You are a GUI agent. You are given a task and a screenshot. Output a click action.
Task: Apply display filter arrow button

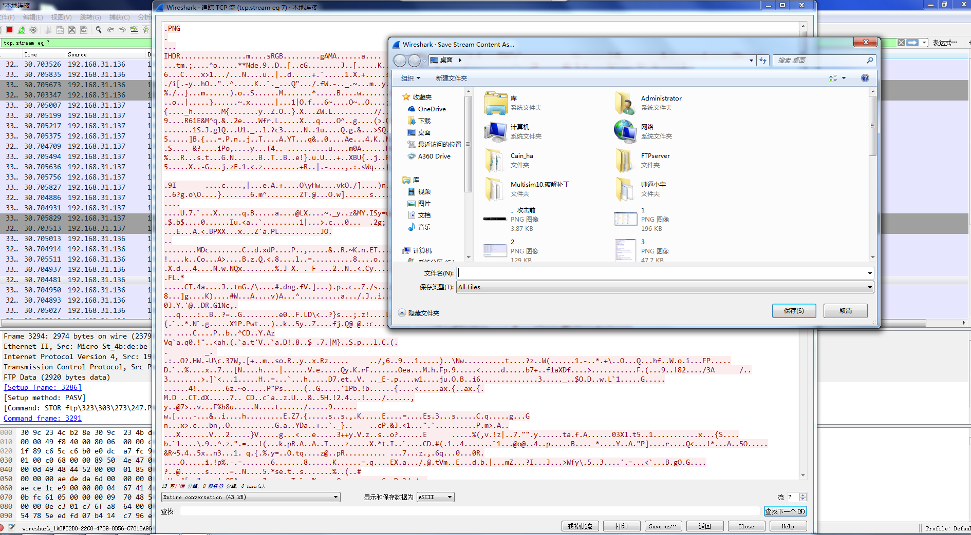[x=912, y=43]
